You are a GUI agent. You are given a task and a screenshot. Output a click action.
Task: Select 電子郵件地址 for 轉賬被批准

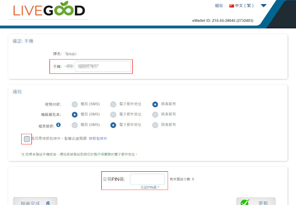[113, 115]
